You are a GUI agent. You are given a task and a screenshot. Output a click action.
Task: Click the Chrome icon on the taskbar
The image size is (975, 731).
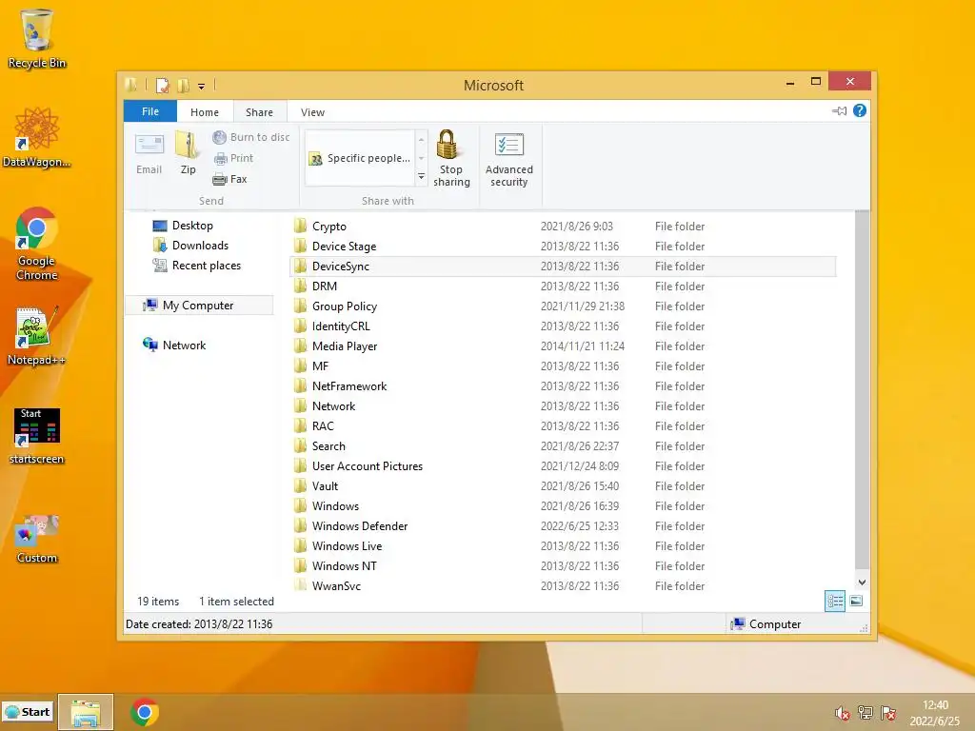click(145, 712)
